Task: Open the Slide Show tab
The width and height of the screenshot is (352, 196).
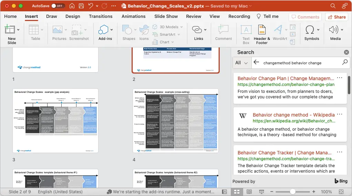Action: 166,17
